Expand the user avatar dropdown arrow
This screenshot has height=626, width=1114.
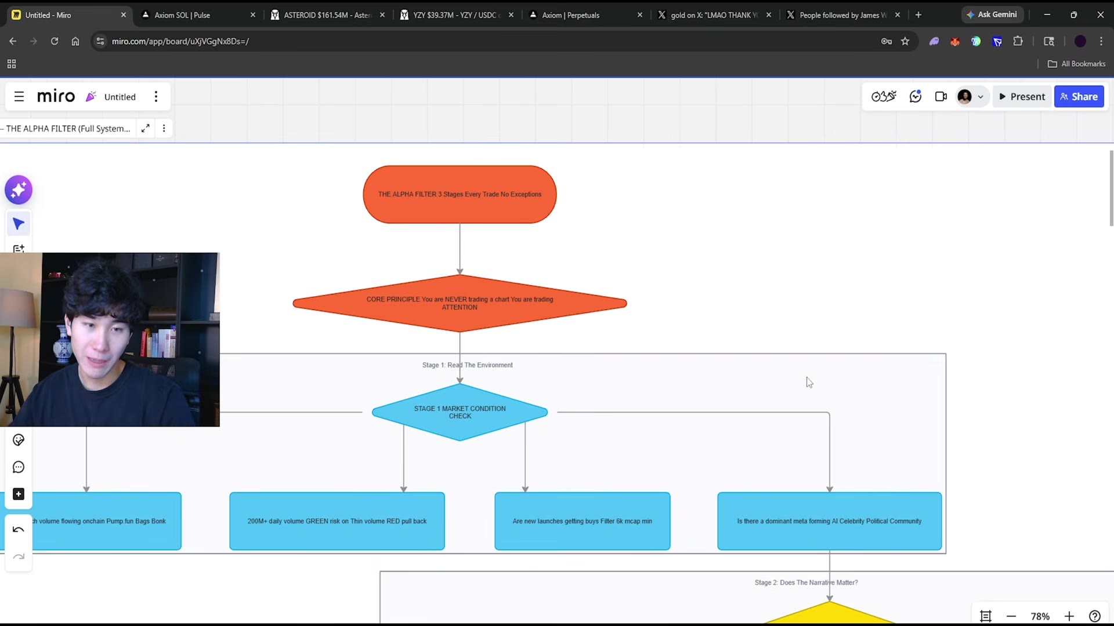[981, 97]
